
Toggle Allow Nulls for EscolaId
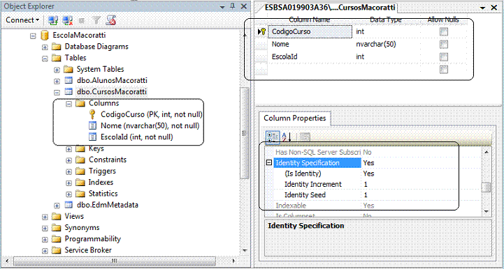pos(444,56)
